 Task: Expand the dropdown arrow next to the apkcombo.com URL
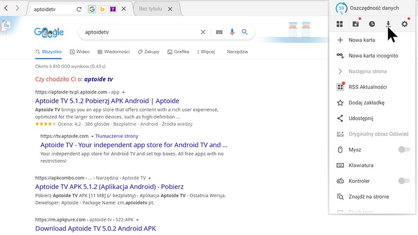(x=149, y=178)
